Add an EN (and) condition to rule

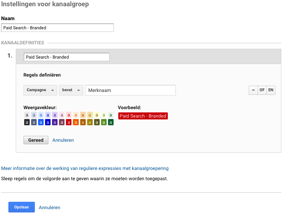[x=271, y=90]
